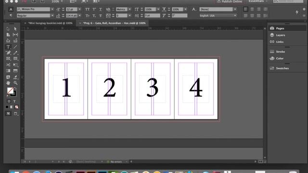The width and height of the screenshot is (308, 173).
Task: Enable Align Left paragraph button
Action: point(245,9)
